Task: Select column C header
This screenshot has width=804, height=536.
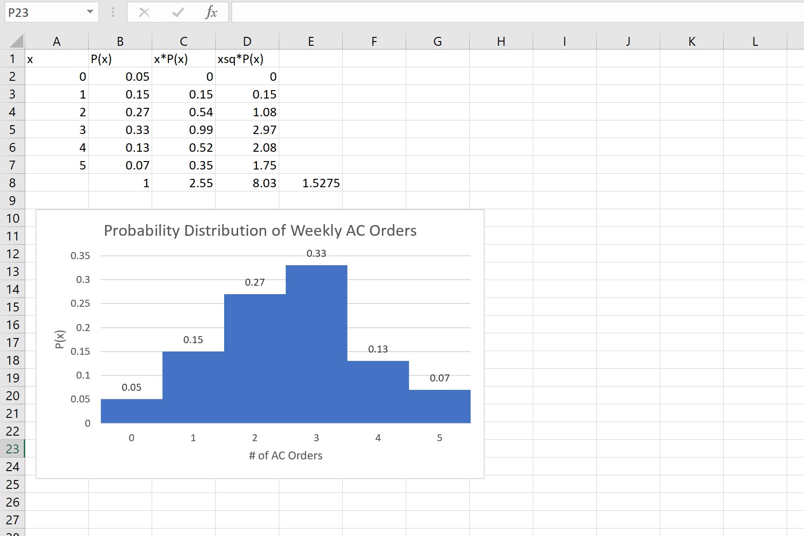Action: pos(183,41)
